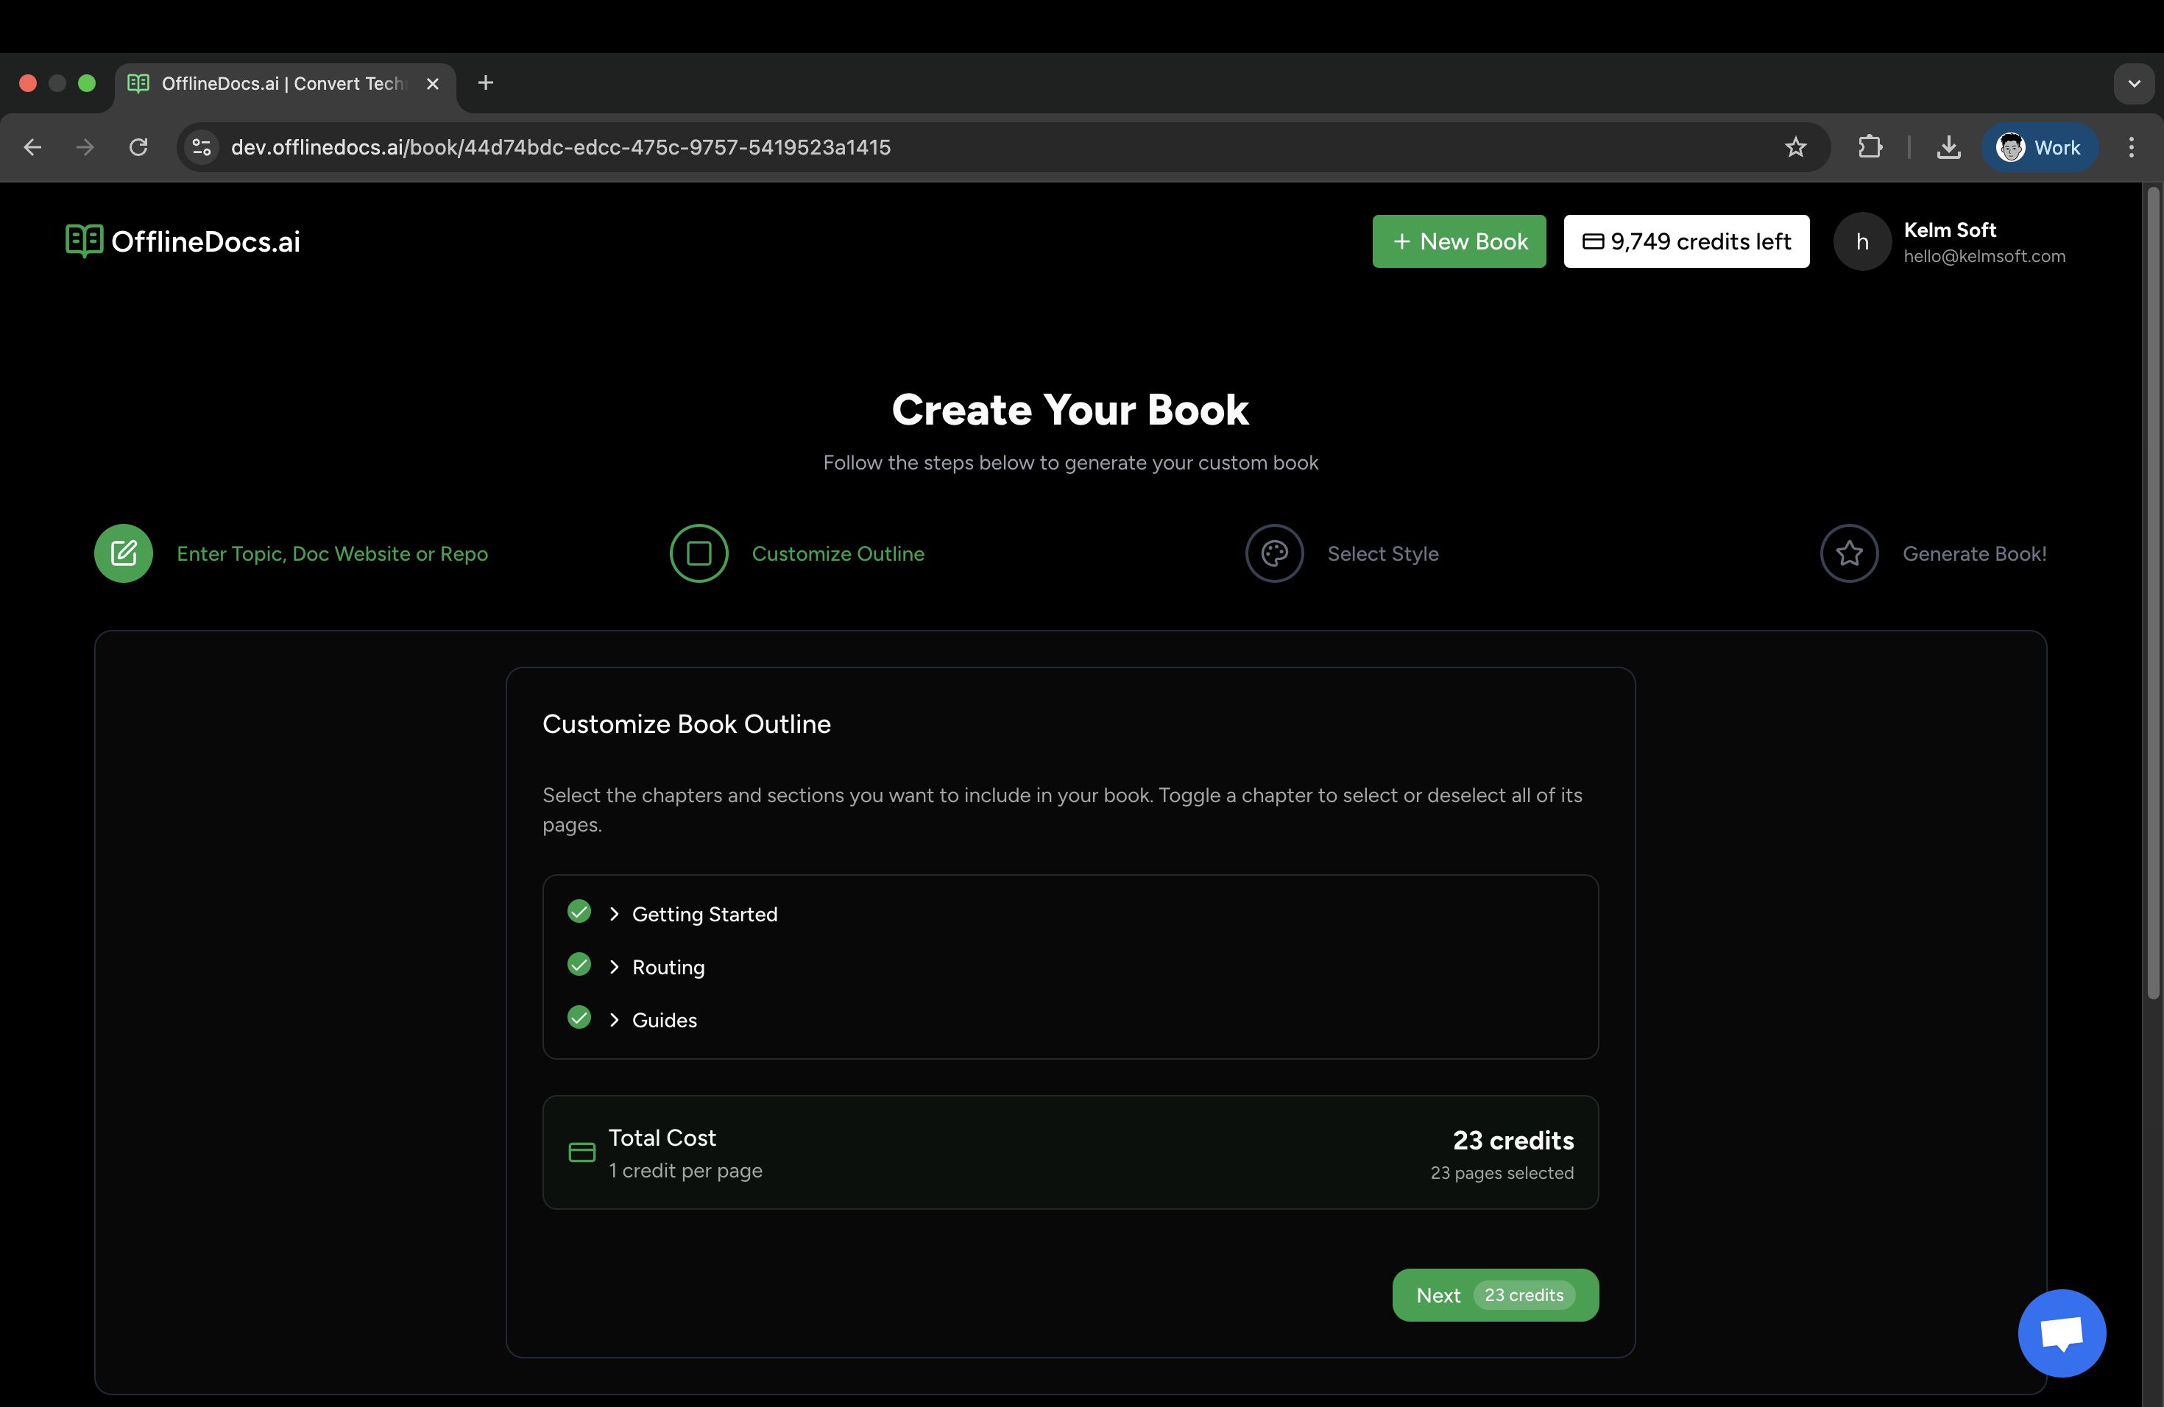Click the Generate Book star icon

pyautogui.click(x=1850, y=553)
